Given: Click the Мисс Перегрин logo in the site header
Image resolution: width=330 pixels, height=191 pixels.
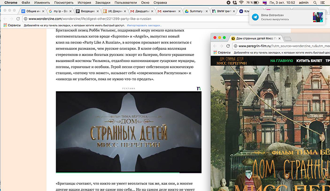Looking at the screenshot, I should click(232, 61).
